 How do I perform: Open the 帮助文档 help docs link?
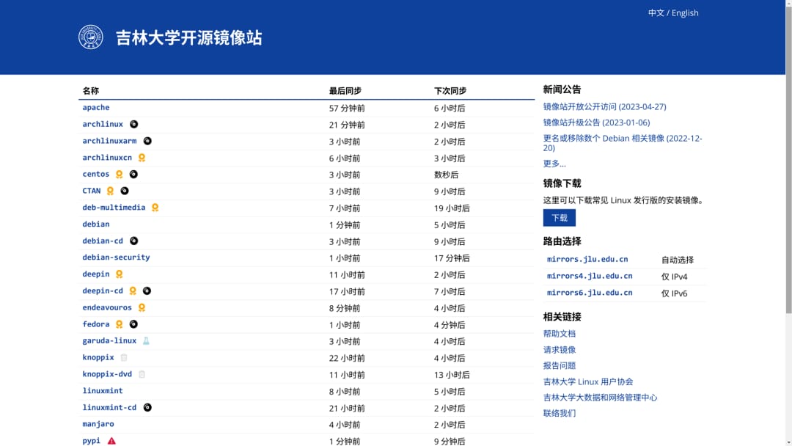(559, 334)
